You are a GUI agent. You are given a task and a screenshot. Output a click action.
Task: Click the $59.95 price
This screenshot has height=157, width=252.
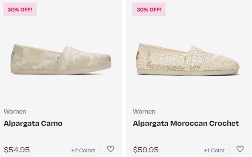[x=146, y=150]
